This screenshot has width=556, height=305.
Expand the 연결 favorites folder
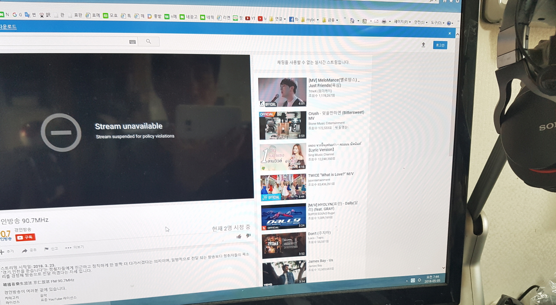278,19
